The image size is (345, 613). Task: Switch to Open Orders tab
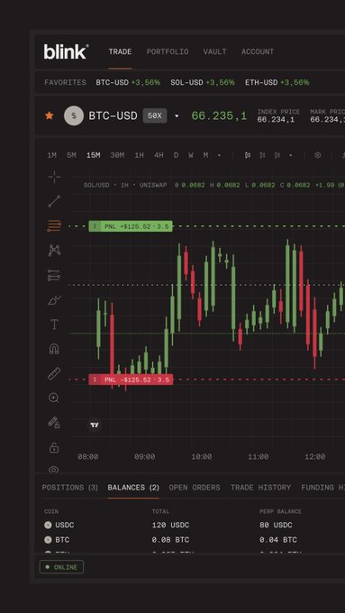coord(195,488)
